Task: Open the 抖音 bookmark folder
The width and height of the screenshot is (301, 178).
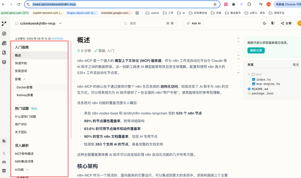Action: pos(216,13)
